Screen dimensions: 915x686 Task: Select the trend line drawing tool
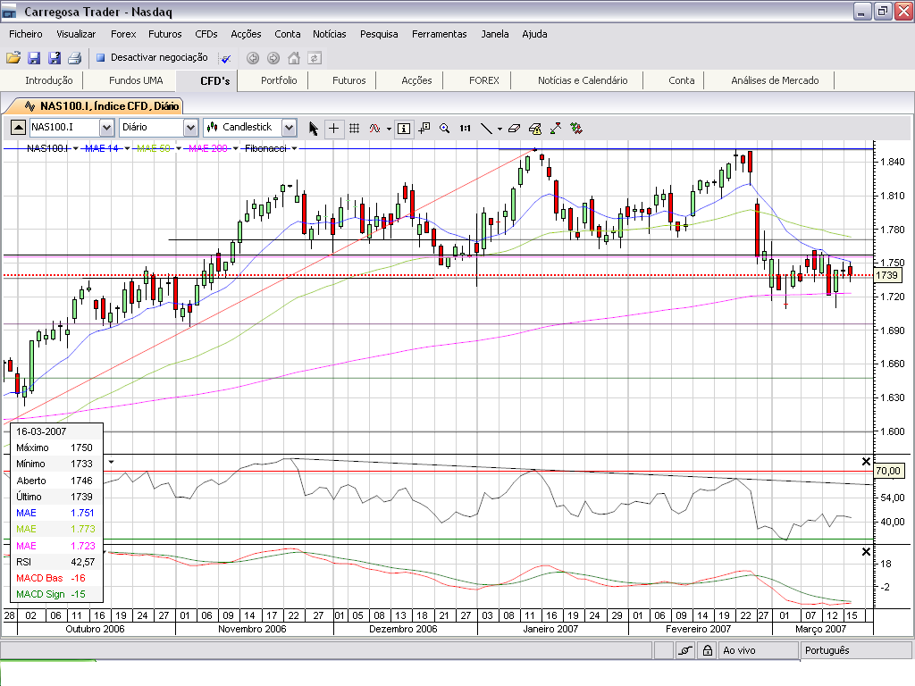click(486, 129)
